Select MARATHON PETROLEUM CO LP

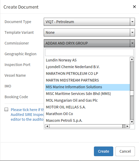point(87,74)
